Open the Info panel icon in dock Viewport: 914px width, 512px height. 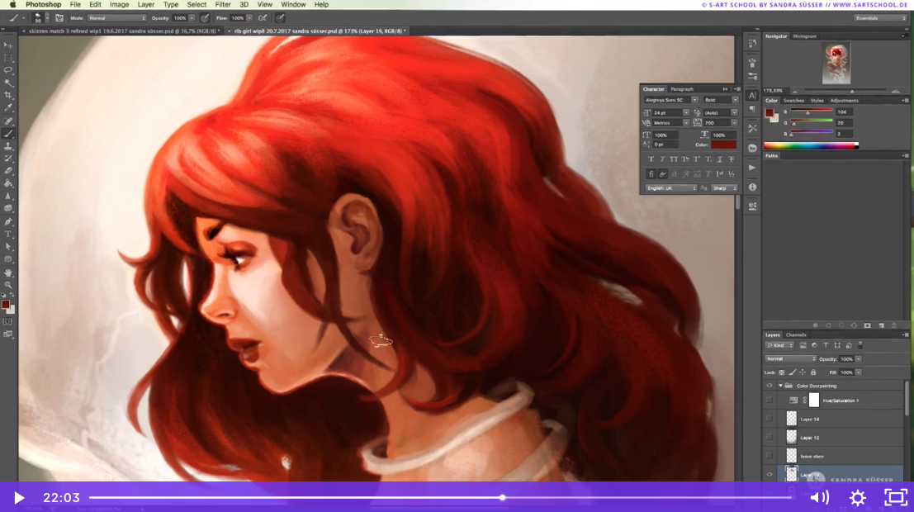(x=752, y=187)
